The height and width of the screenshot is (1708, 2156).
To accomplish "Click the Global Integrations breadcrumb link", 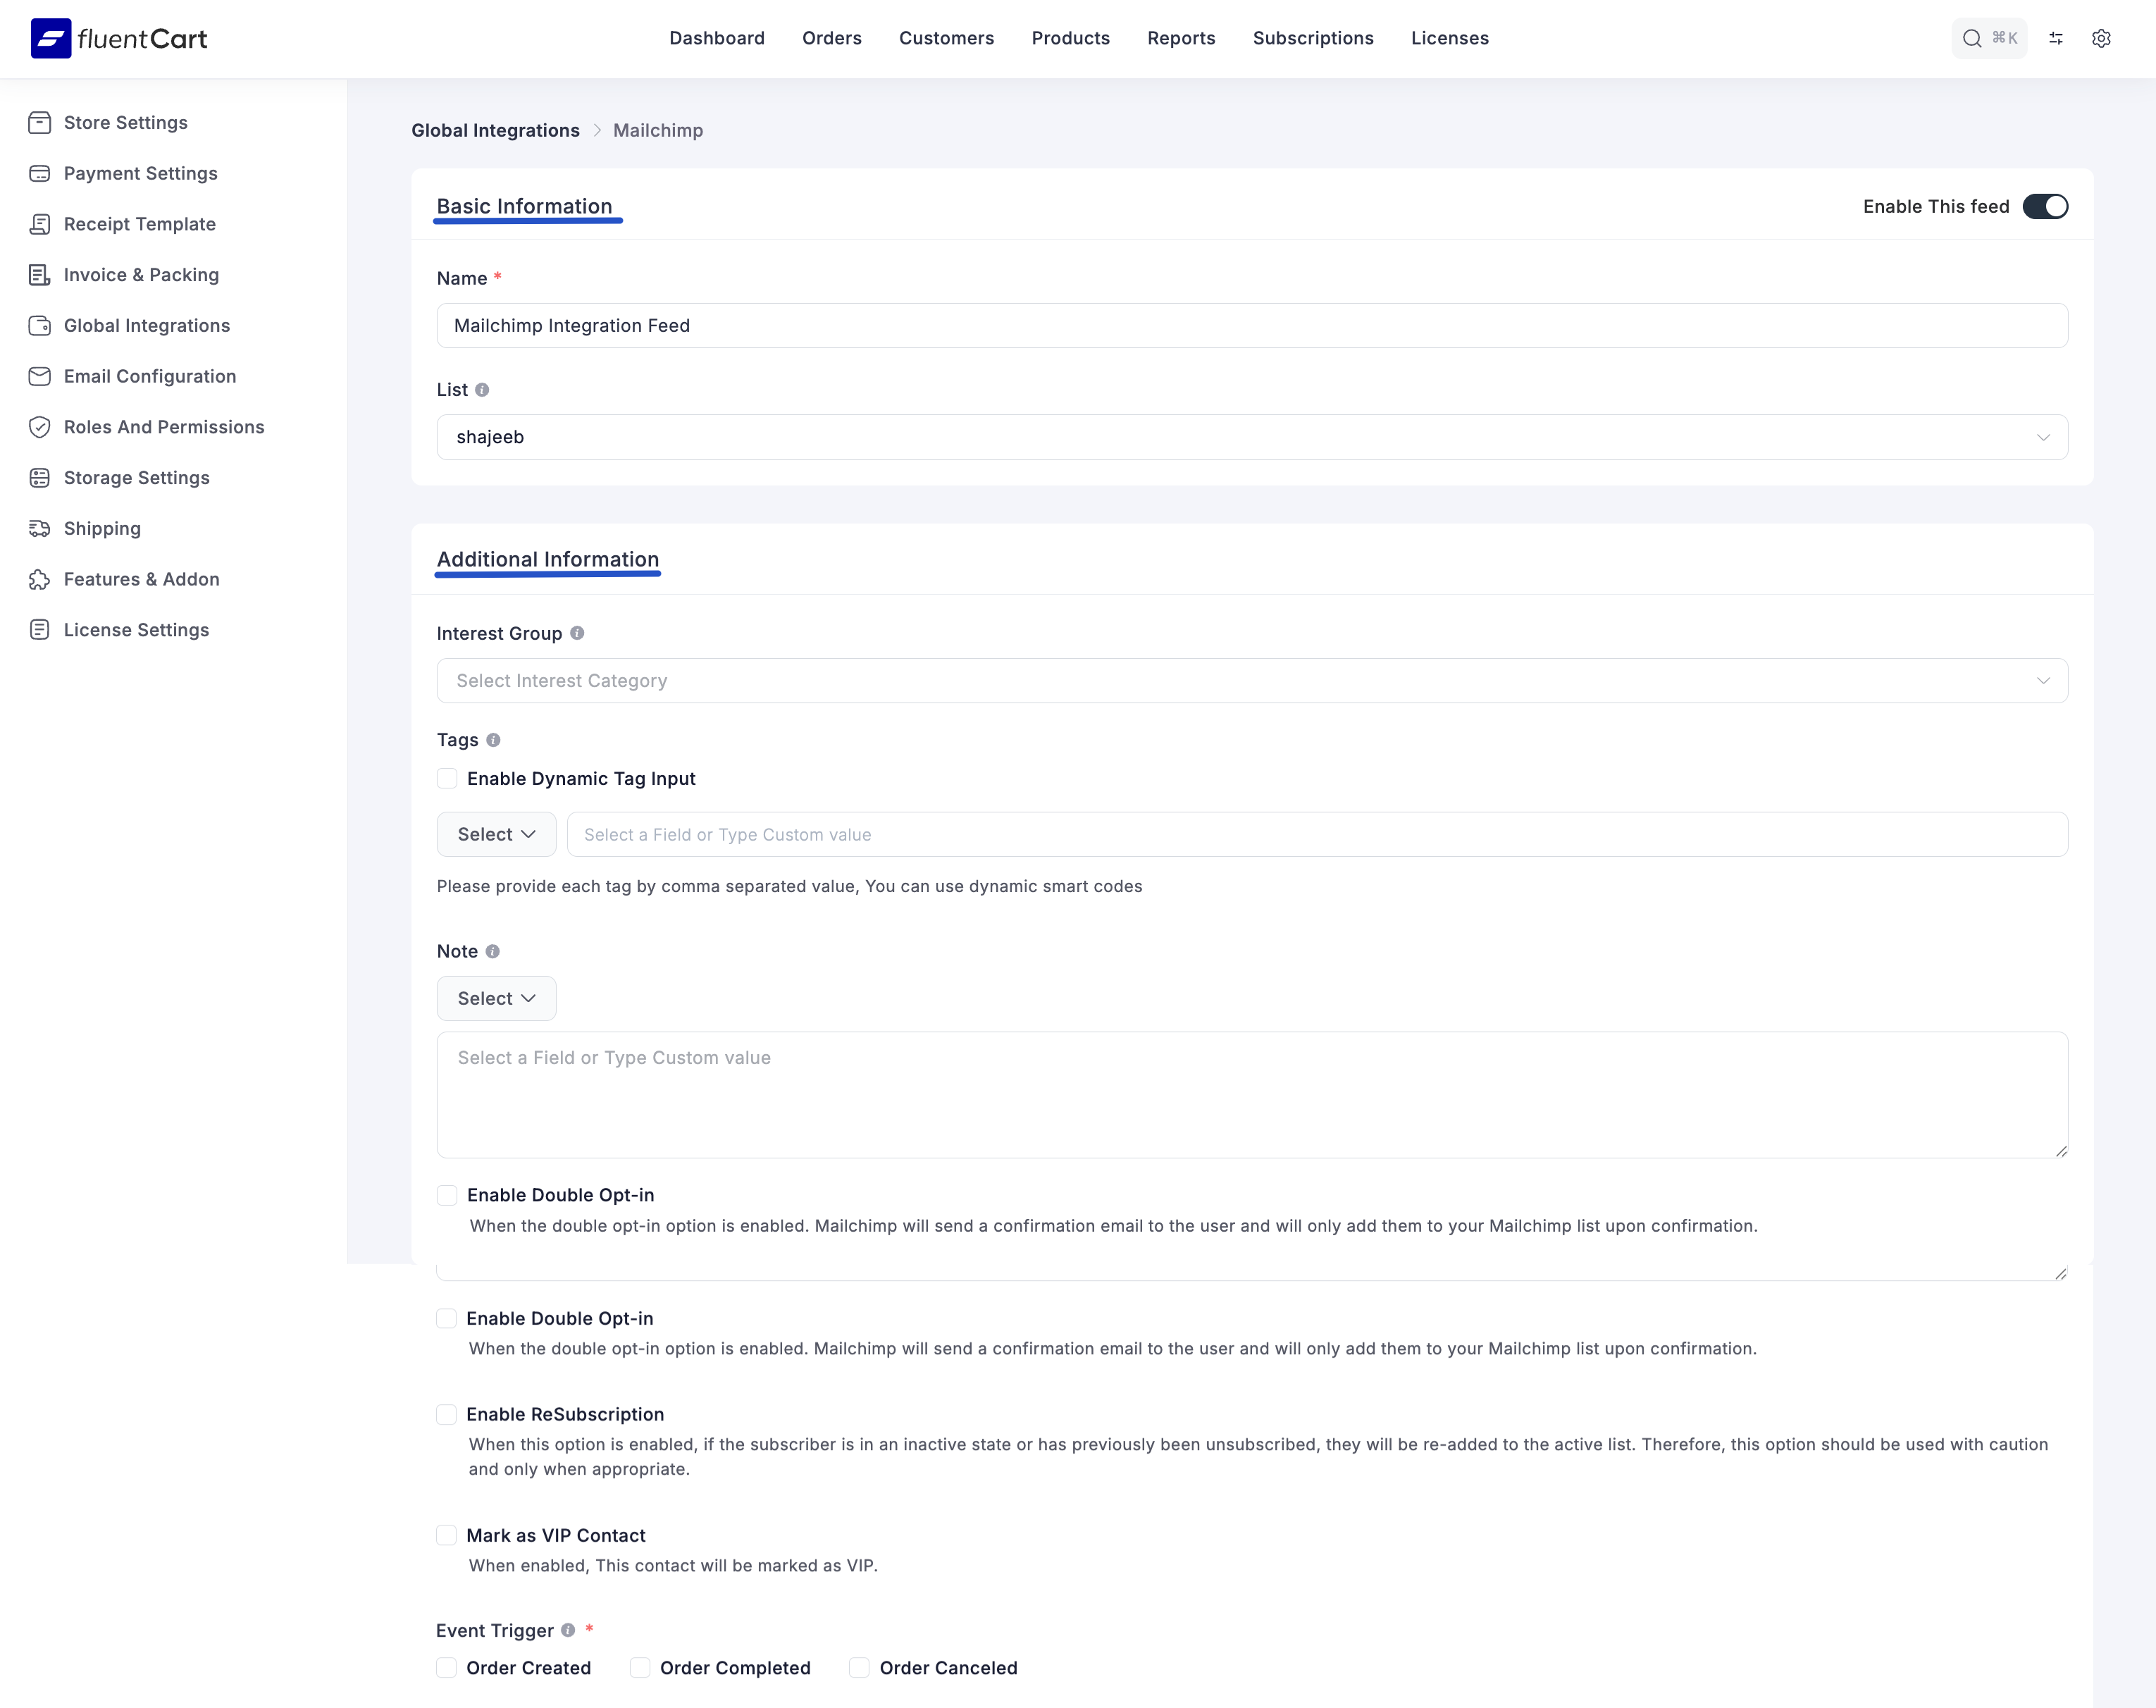I will [x=495, y=130].
